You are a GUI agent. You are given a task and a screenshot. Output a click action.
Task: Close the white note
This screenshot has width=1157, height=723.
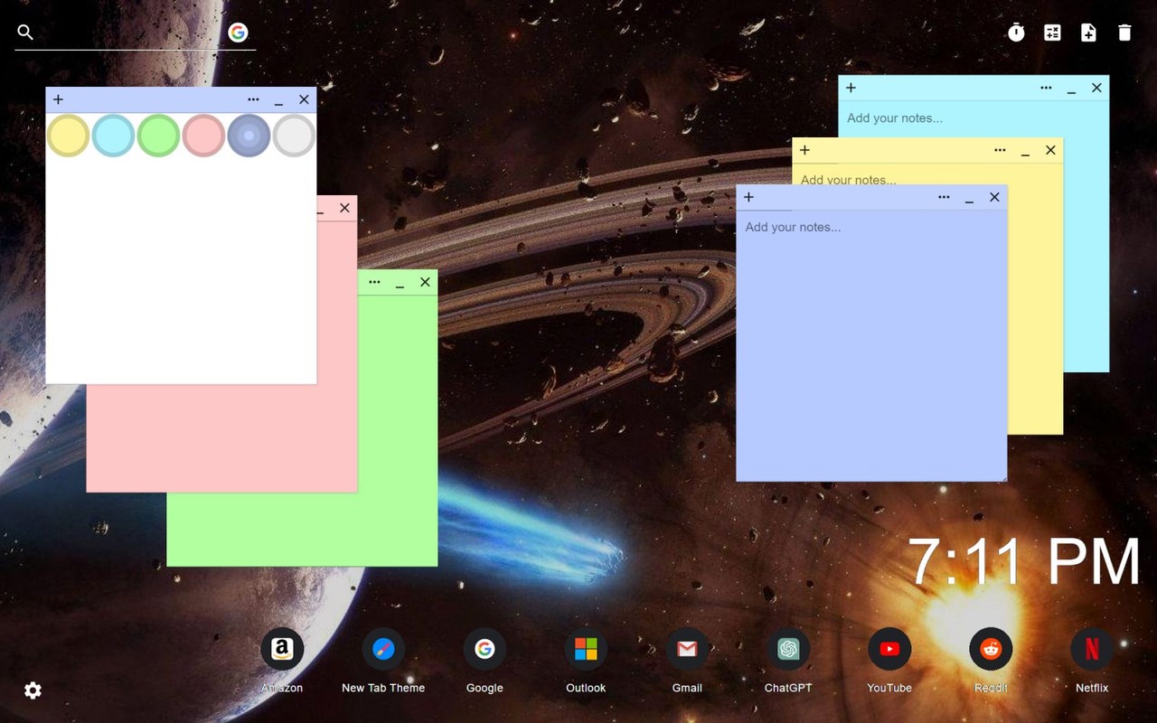[x=304, y=99]
